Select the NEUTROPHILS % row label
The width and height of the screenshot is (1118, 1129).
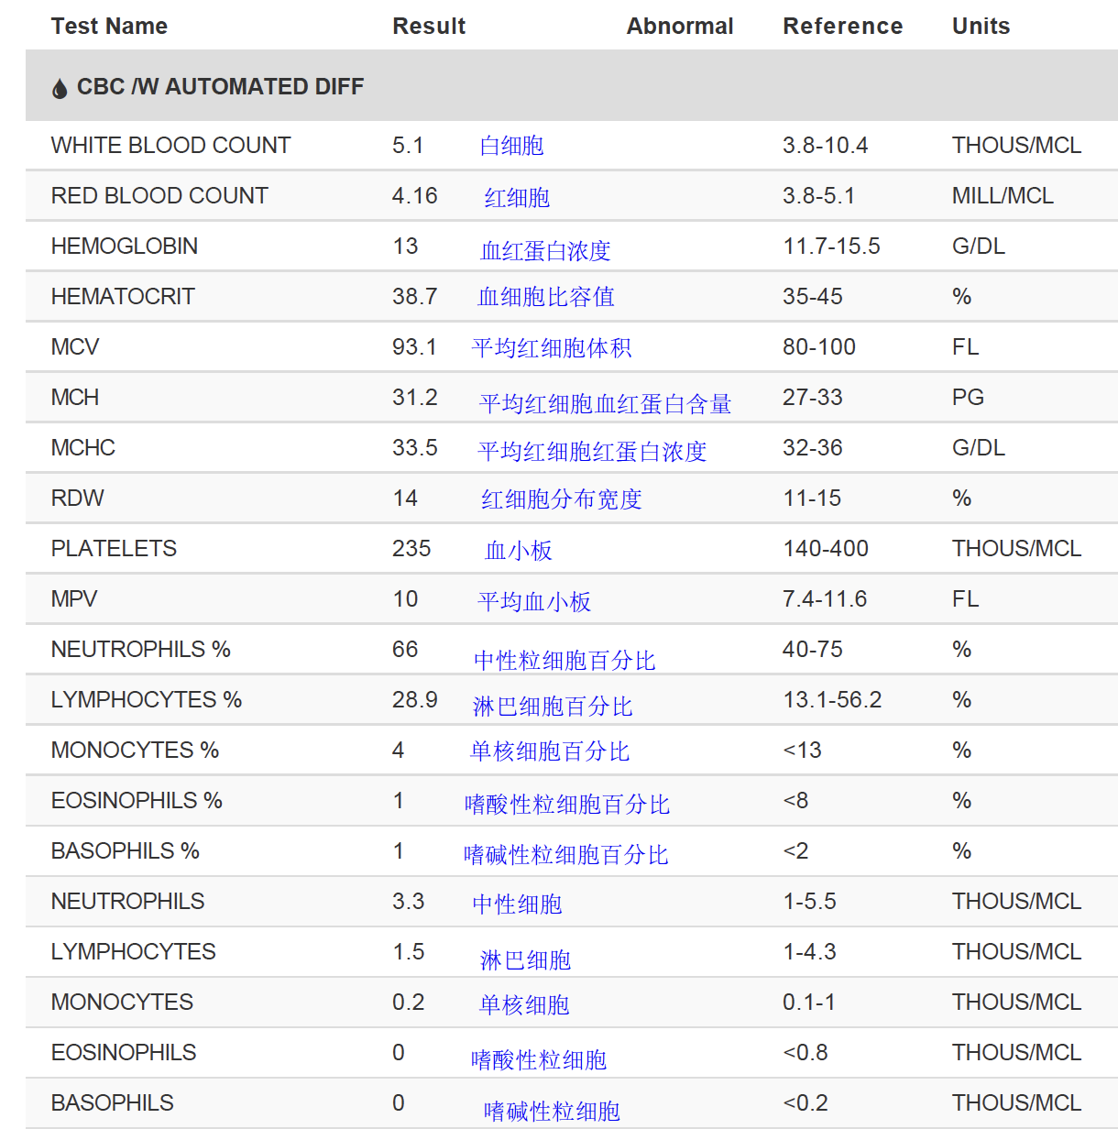click(x=140, y=650)
